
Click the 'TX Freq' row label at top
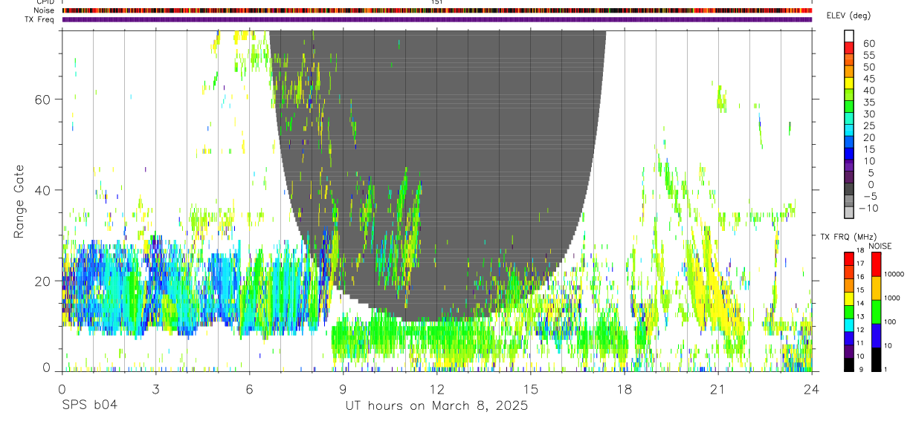tap(40, 19)
